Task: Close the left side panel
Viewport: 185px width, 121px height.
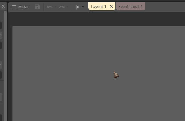Action: click(x=3, y=6)
